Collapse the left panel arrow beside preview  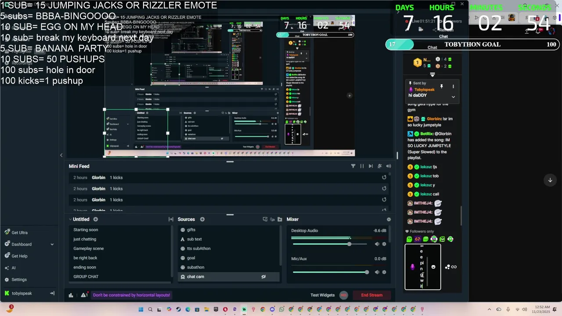[61, 155]
